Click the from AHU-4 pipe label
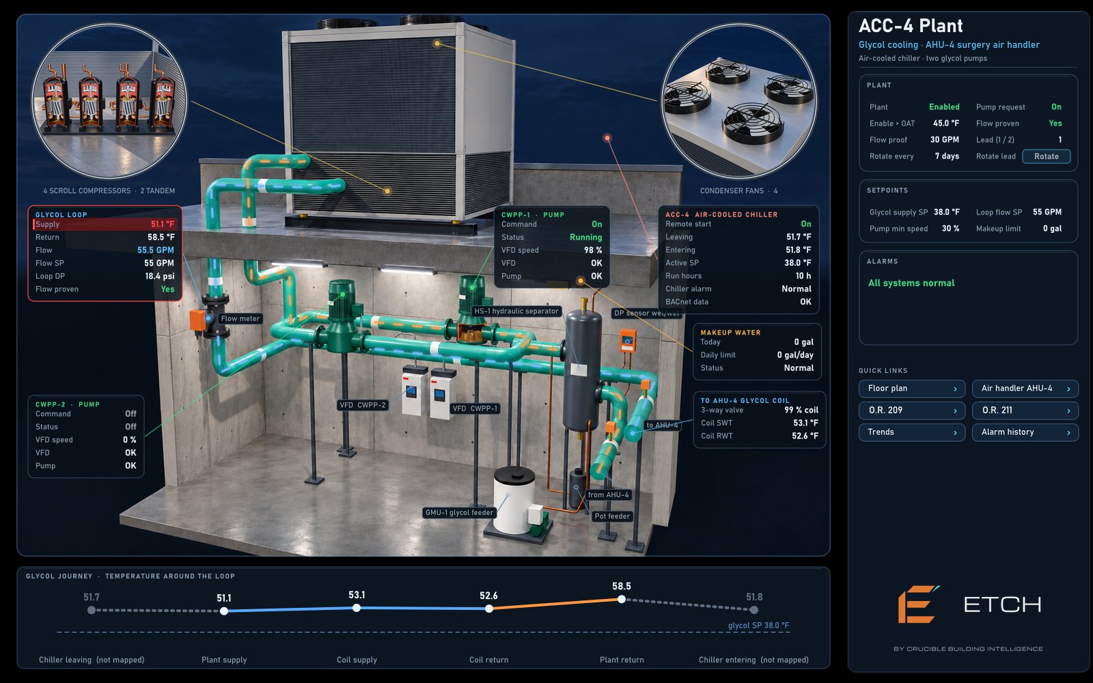This screenshot has width=1093, height=683. [x=609, y=495]
